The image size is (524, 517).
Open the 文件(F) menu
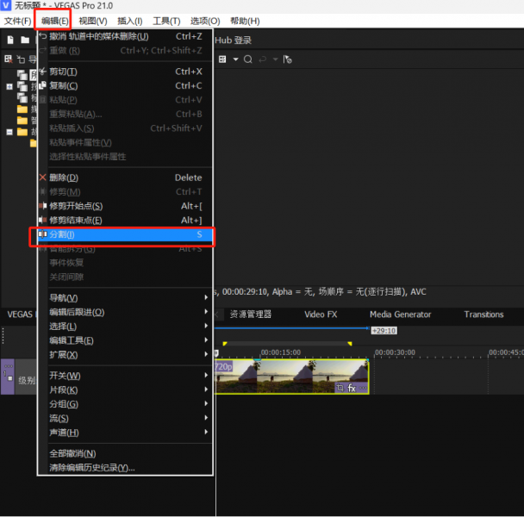(x=18, y=21)
